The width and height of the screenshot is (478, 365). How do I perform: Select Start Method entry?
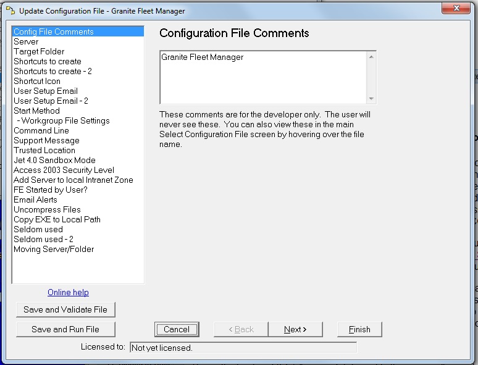tap(78, 111)
